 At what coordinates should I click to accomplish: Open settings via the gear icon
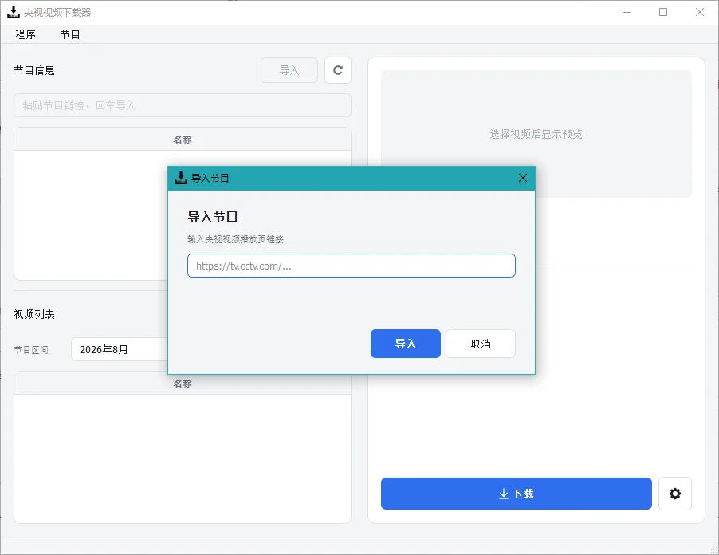pos(675,494)
